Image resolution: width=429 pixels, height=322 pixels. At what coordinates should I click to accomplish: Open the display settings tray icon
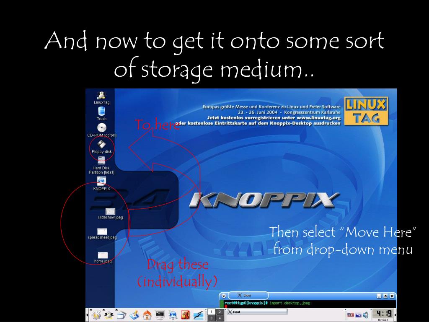pos(359,315)
